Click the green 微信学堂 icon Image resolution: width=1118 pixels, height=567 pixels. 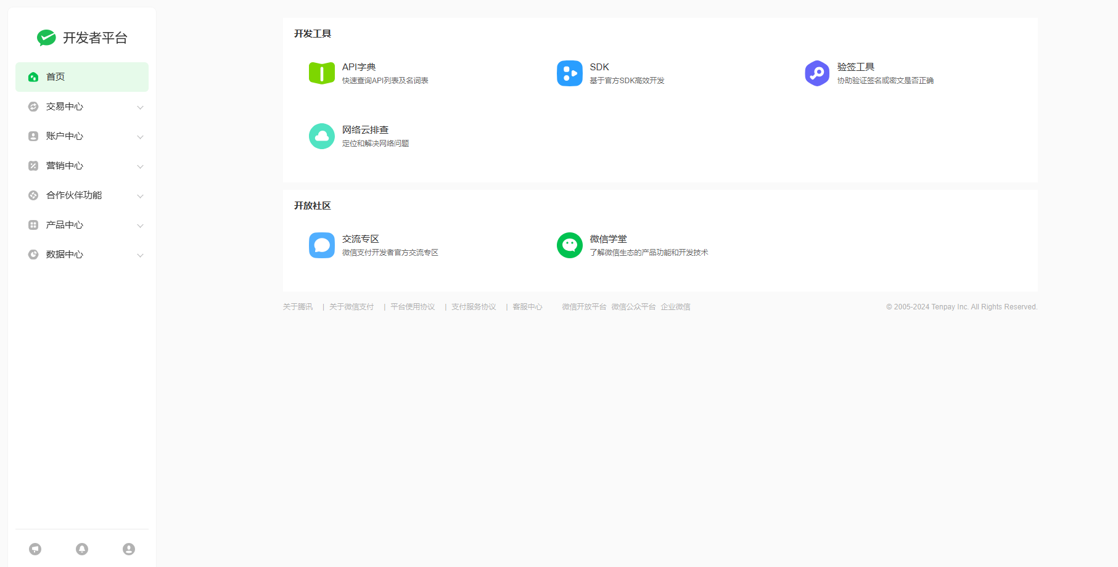pos(569,245)
